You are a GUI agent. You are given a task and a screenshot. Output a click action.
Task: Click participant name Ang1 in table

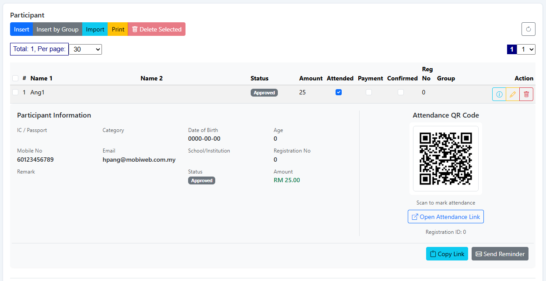(x=37, y=92)
